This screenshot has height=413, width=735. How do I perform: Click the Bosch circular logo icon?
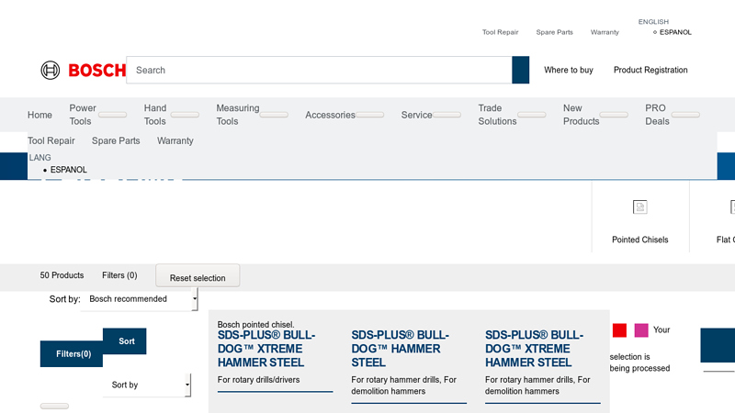[x=51, y=71]
